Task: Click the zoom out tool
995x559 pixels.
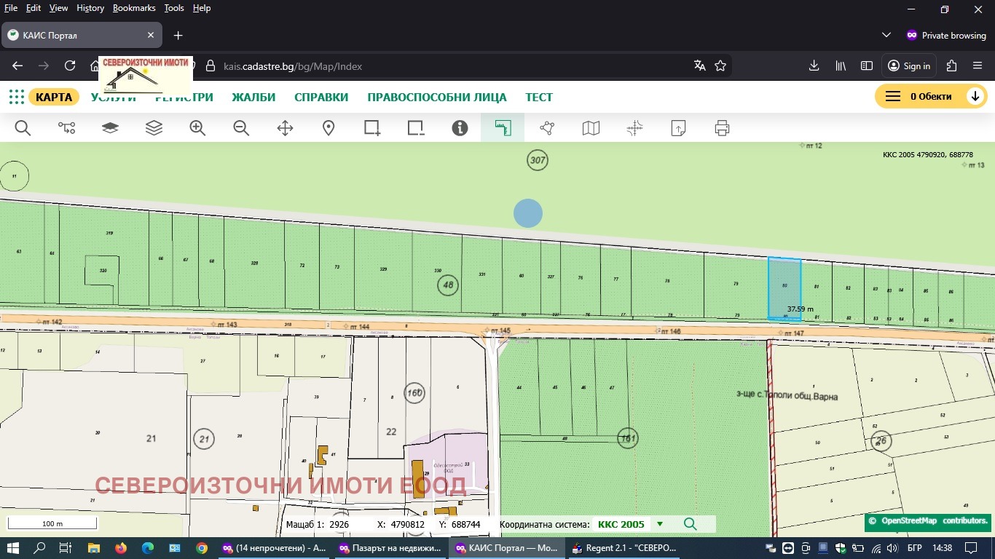Action: (241, 128)
